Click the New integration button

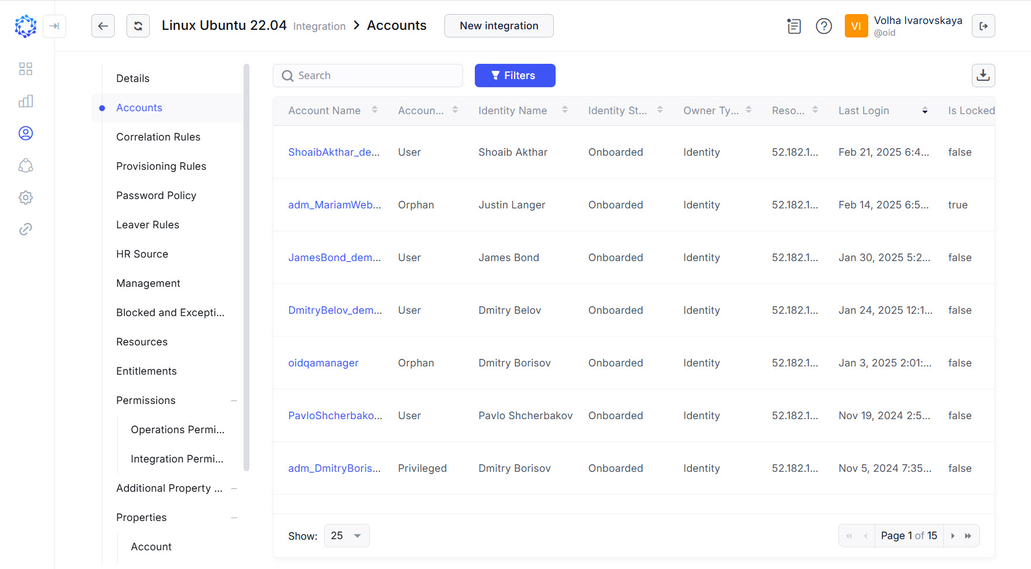498,26
